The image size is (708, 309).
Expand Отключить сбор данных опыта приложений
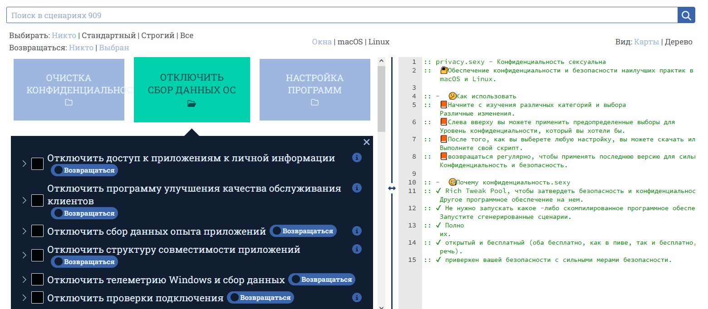[x=25, y=231]
